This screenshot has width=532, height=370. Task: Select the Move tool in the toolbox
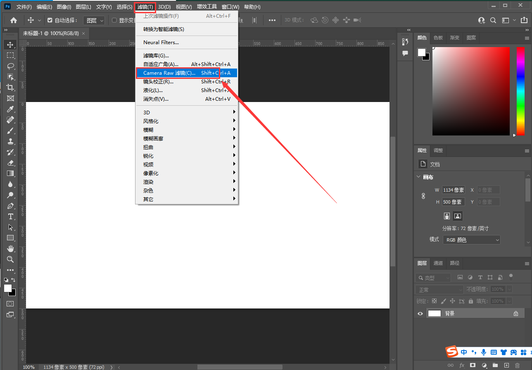[10, 44]
